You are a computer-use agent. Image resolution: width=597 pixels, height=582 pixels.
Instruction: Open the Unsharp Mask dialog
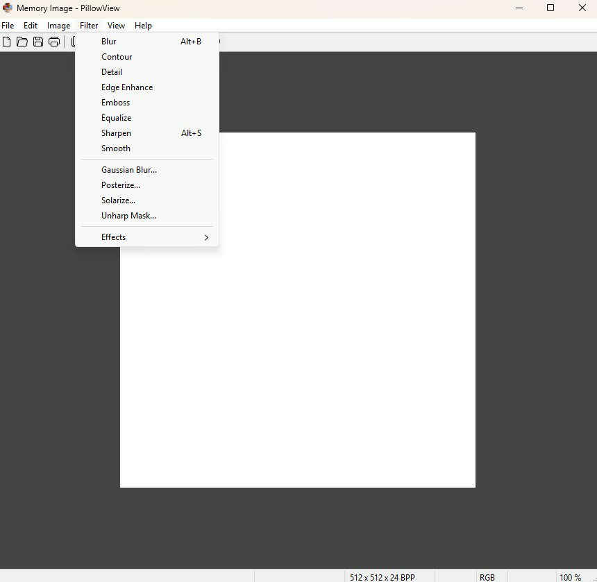coord(128,216)
